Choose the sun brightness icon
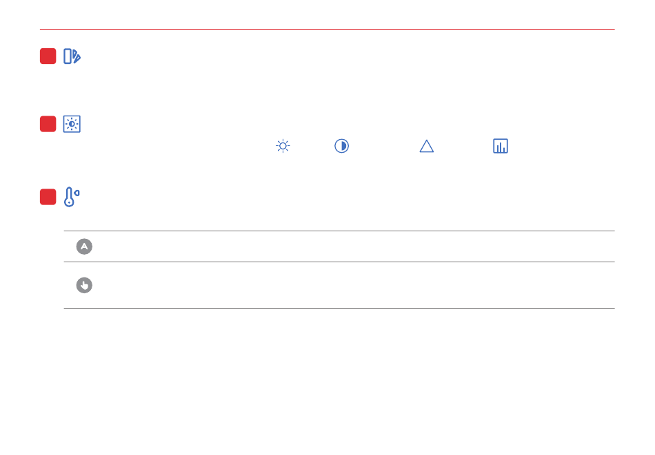Viewport: 655px width, 455px height. click(283, 146)
